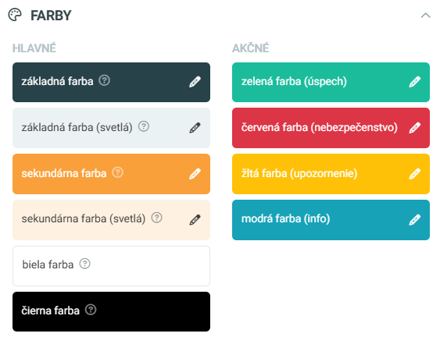Viewport: 440px width, 344px height.
Task: Collapse the FARBY section with chevron
Action: tap(425, 16)
